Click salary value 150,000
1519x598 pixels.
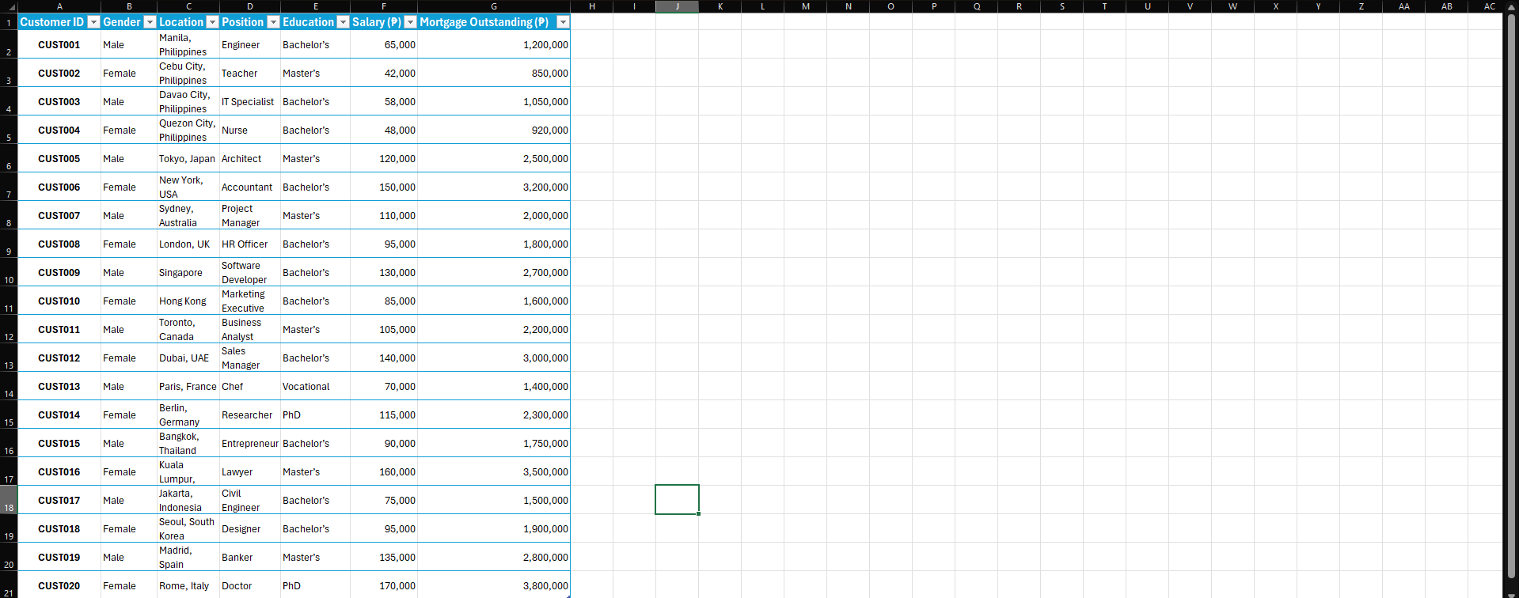click(x=384, y=187)
